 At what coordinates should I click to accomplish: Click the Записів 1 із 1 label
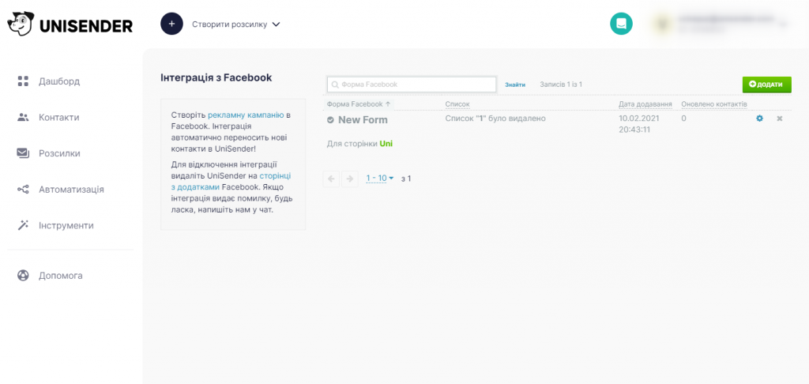point(561,84)
